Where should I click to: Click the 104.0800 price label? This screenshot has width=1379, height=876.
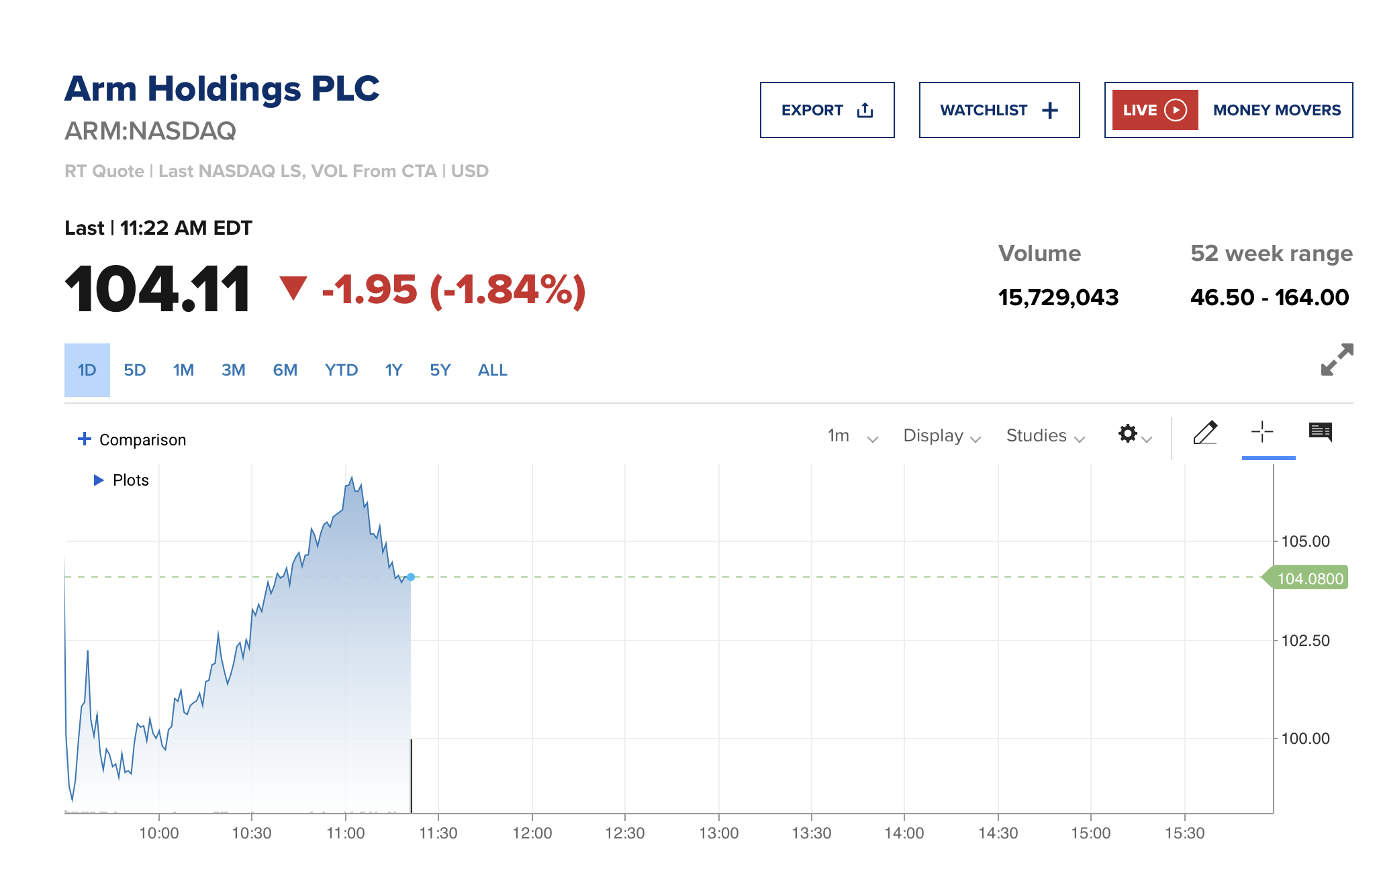point(1309,578)
